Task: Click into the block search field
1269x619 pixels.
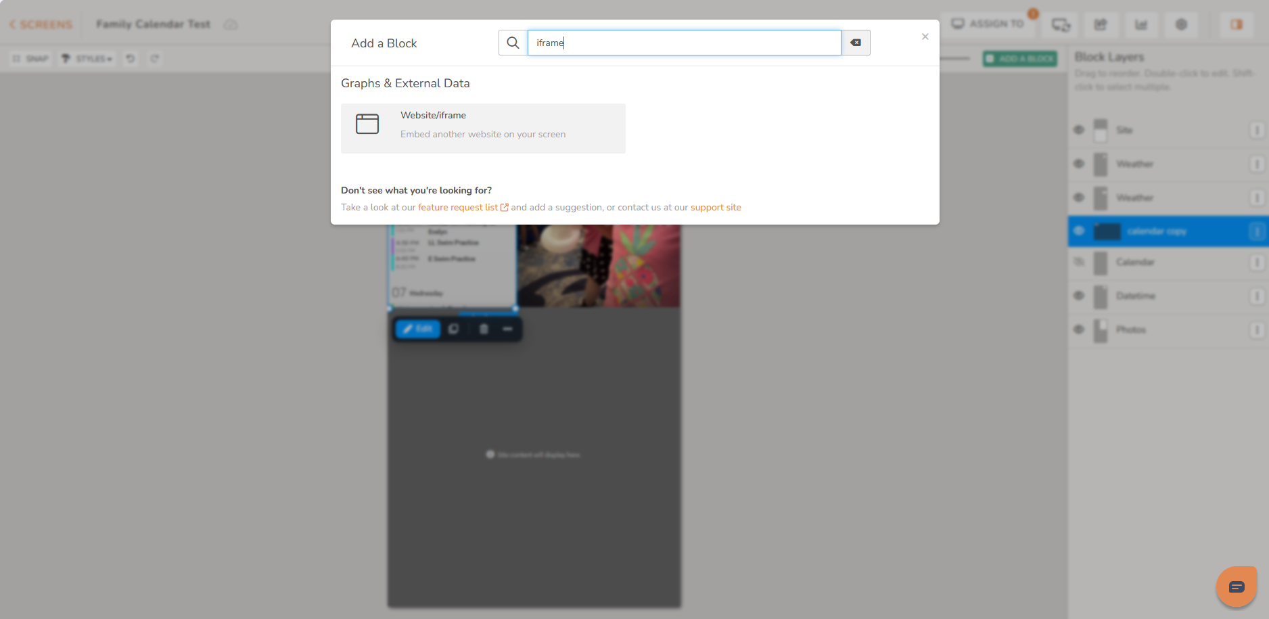Action: (x=684, y=43)
